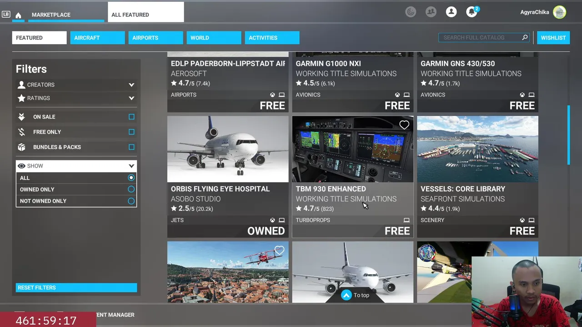The height and width of the screenshot is (327, 582).
Task: Open the spiral activity icon in header
Action: (x=411, y=12)
